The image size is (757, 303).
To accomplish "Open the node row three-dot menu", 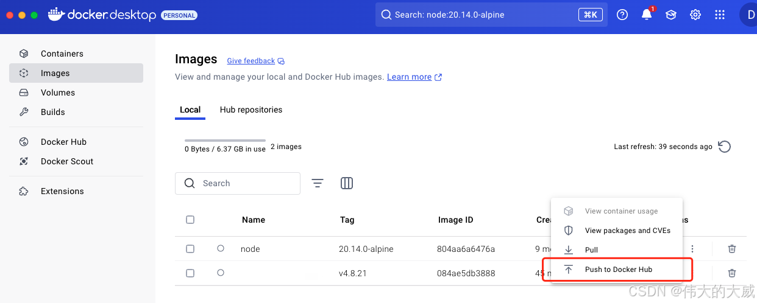I will 692,249.
